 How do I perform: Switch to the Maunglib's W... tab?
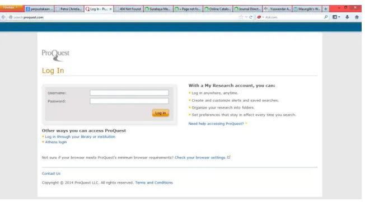coord(307,9)
